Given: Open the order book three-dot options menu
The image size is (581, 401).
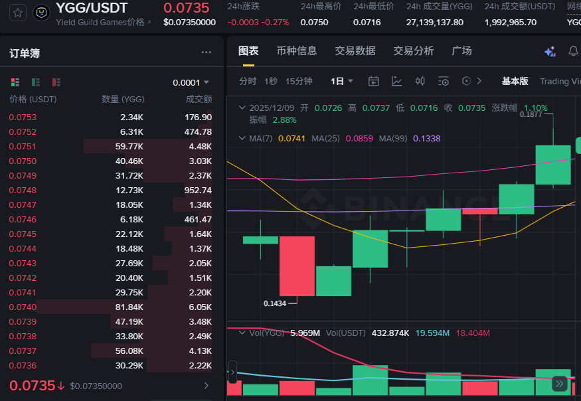Looking at the screenshot, I should (x=207, y=52).
